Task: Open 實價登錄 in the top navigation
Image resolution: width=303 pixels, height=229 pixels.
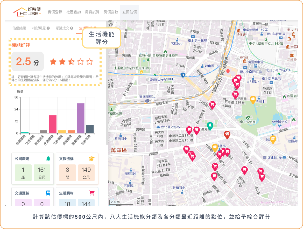Action: (x=55, y=12)
